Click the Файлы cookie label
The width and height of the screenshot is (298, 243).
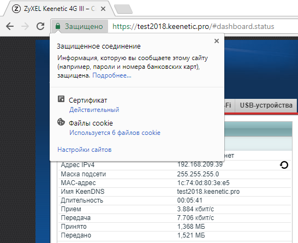pyautogui.click(x=91, y=123)
